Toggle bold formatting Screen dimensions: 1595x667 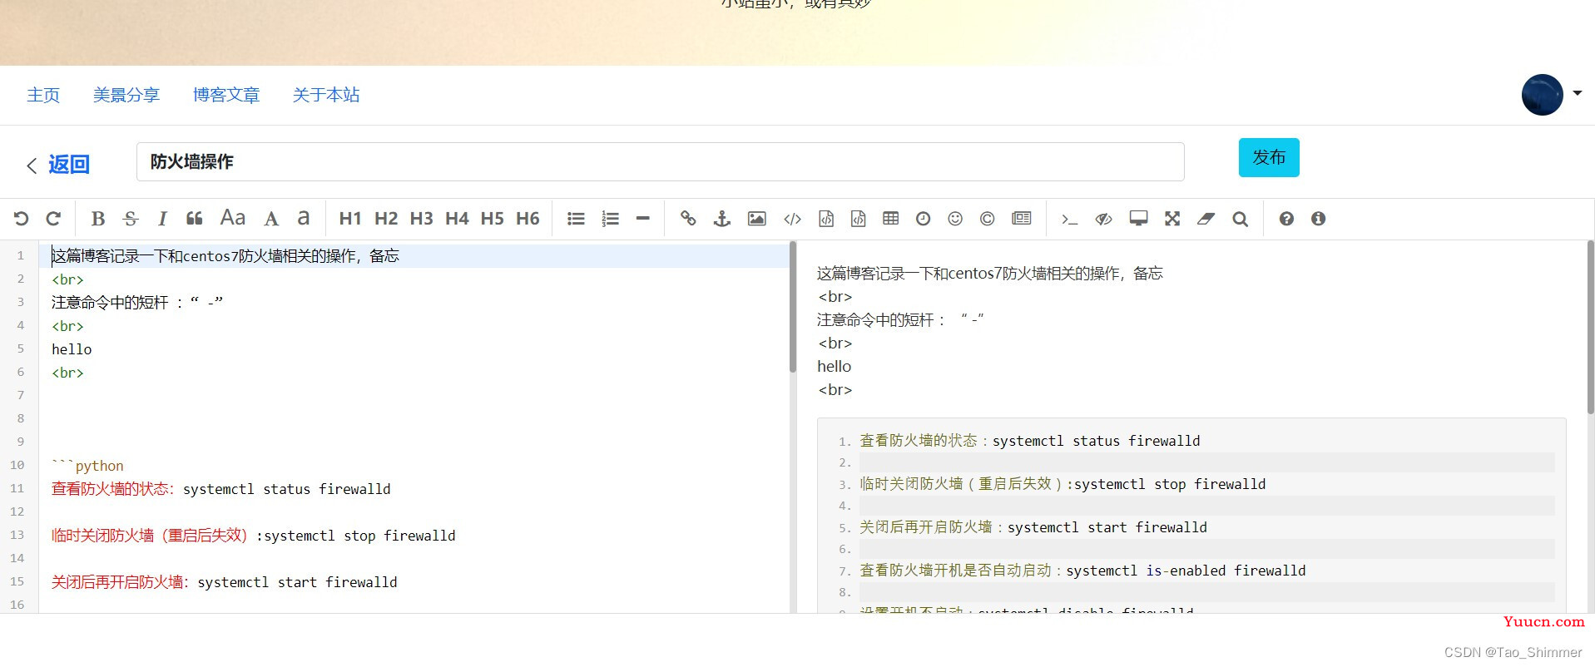tap(97, 219)
